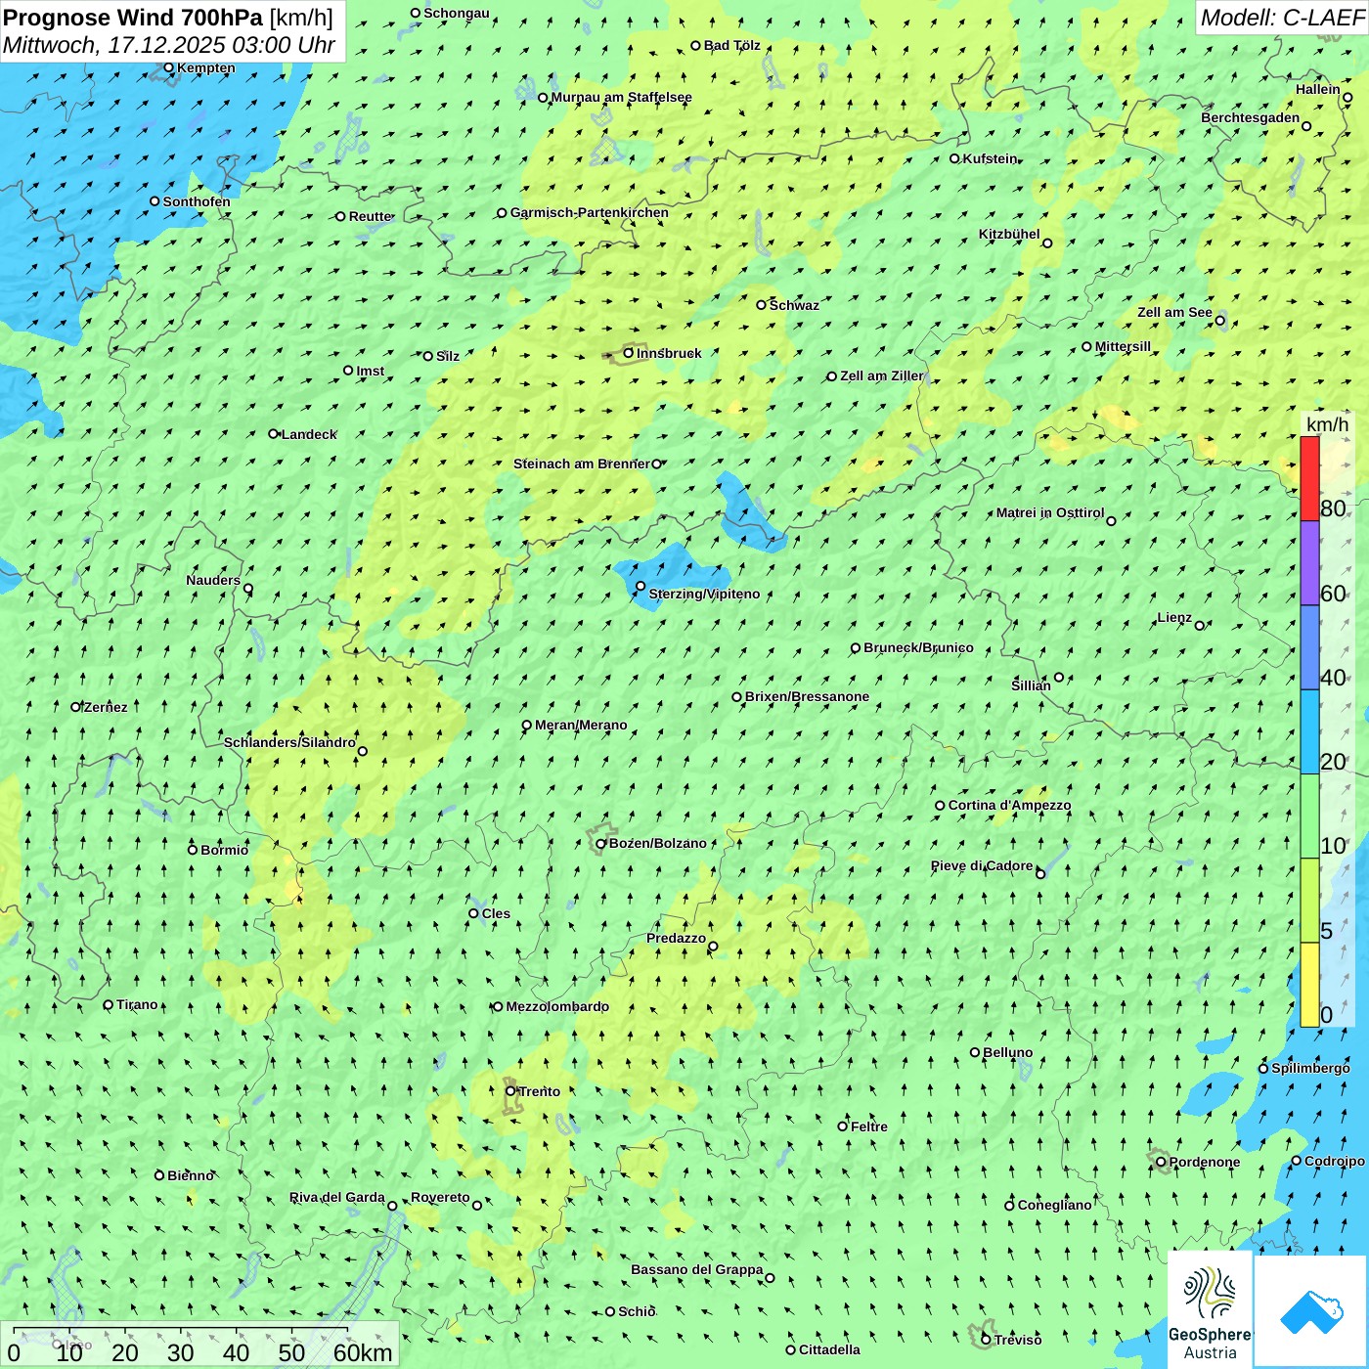Click the 'Murnau am Staffelsee' label
The image size is (1369, 1369).
[x=621, y=97]
